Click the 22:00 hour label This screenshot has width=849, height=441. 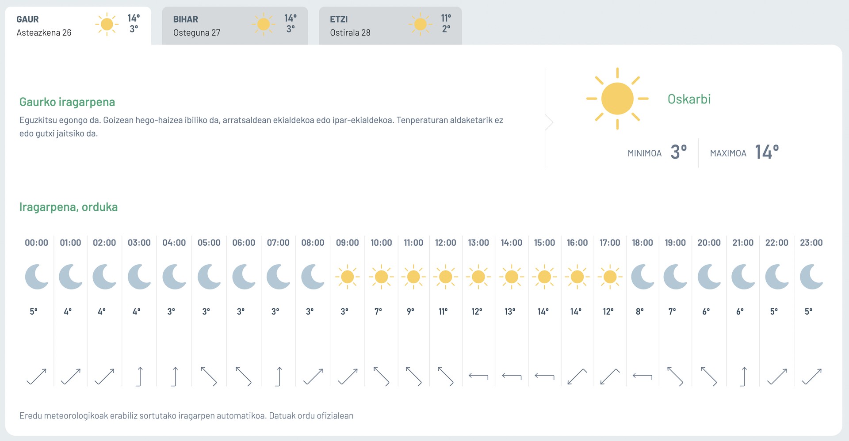(x=777, y=243)
